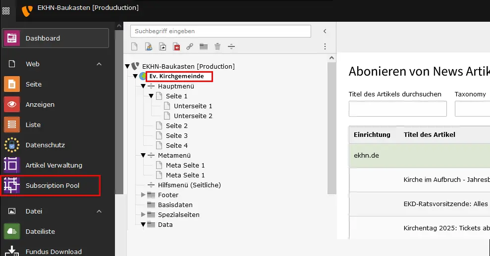Collapse the Seite 1 tree node

click(x=151, y=96)
